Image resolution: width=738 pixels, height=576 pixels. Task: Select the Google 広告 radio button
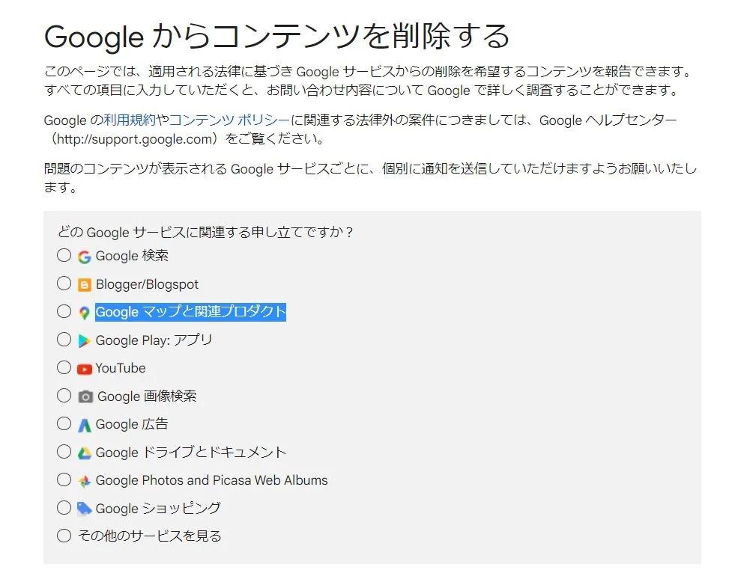[x=64, y=423]
